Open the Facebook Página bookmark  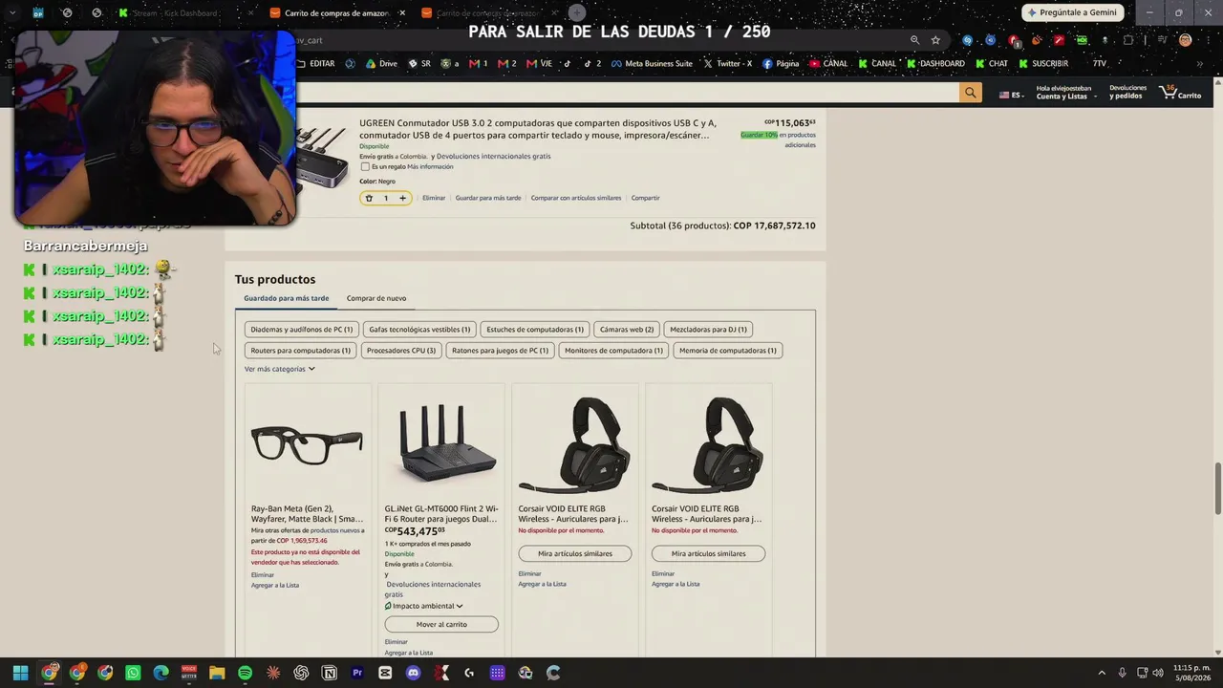pos(781,64)
